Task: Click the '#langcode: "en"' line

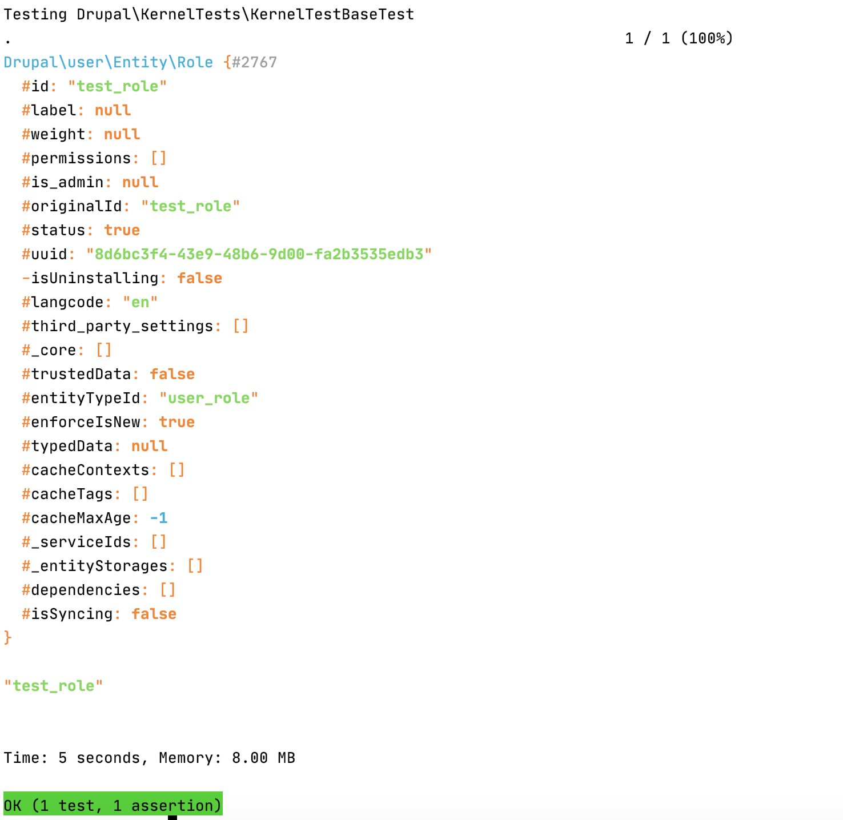Action: click(x=90, y=302)
